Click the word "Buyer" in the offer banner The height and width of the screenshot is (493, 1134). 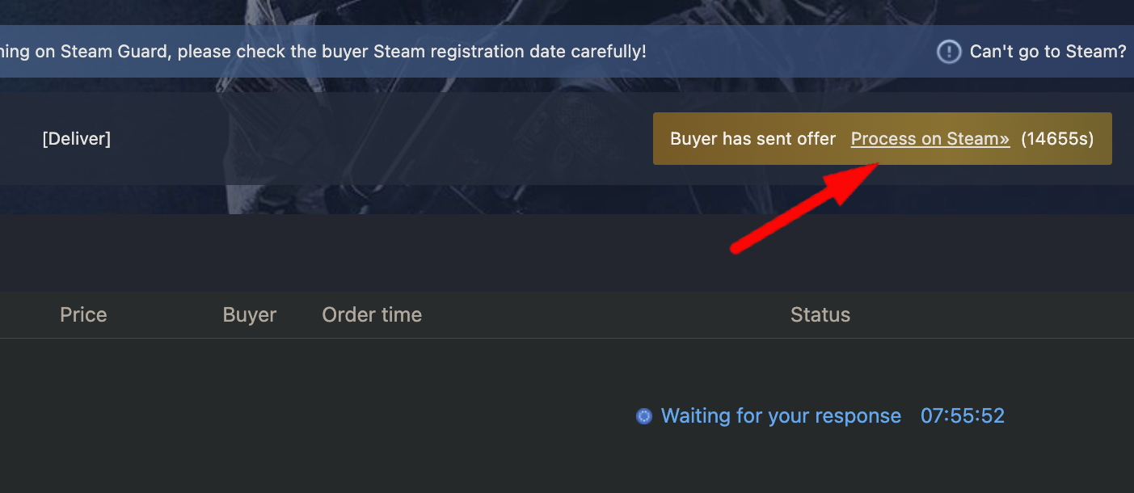click(693, 139)
